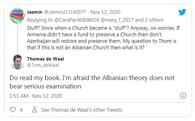Viewport: 195px width, 121px height.
Task: Visit @Tom_deWaal handle
Action: [x=43, y=65]
